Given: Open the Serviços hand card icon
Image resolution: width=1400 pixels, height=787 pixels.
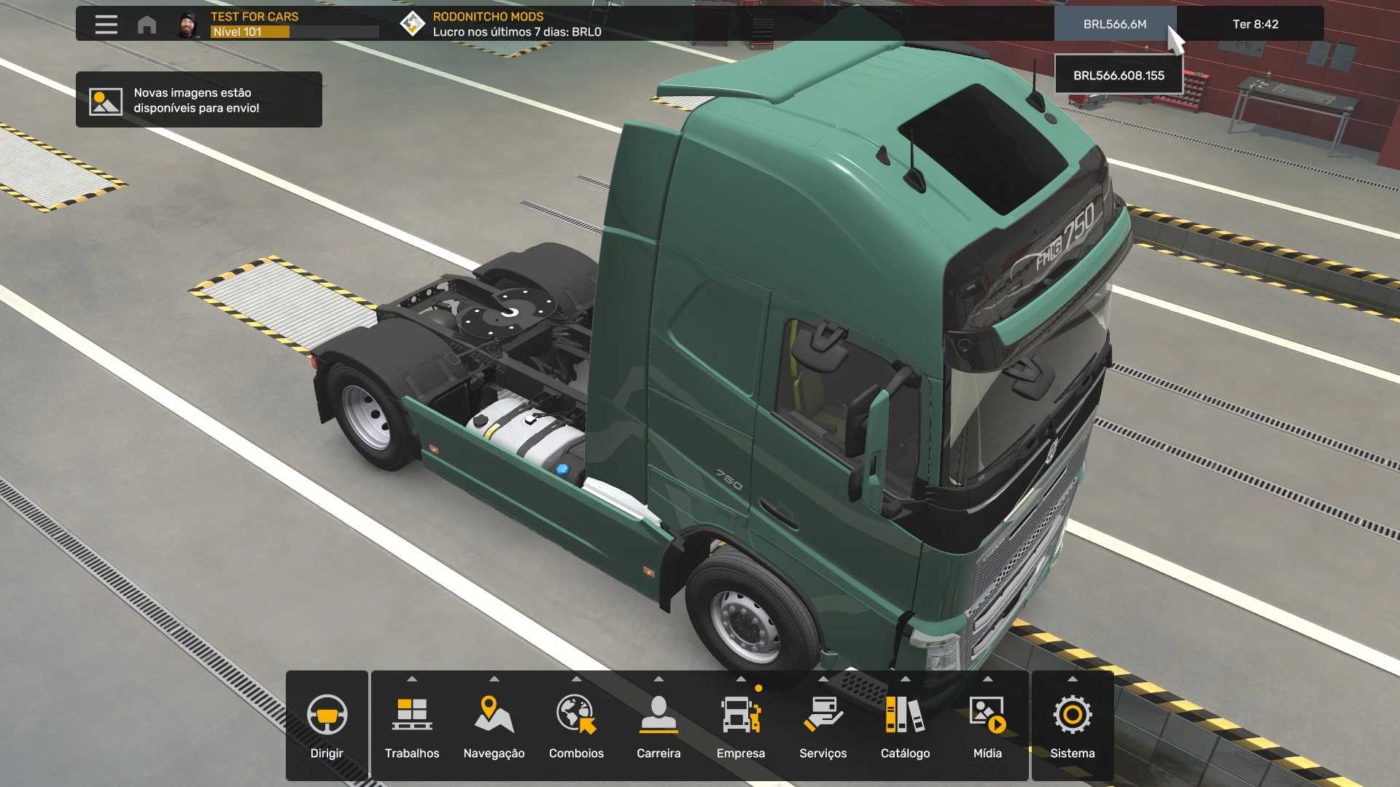Looking at the screenshot, I should click(x=822, y=714).
